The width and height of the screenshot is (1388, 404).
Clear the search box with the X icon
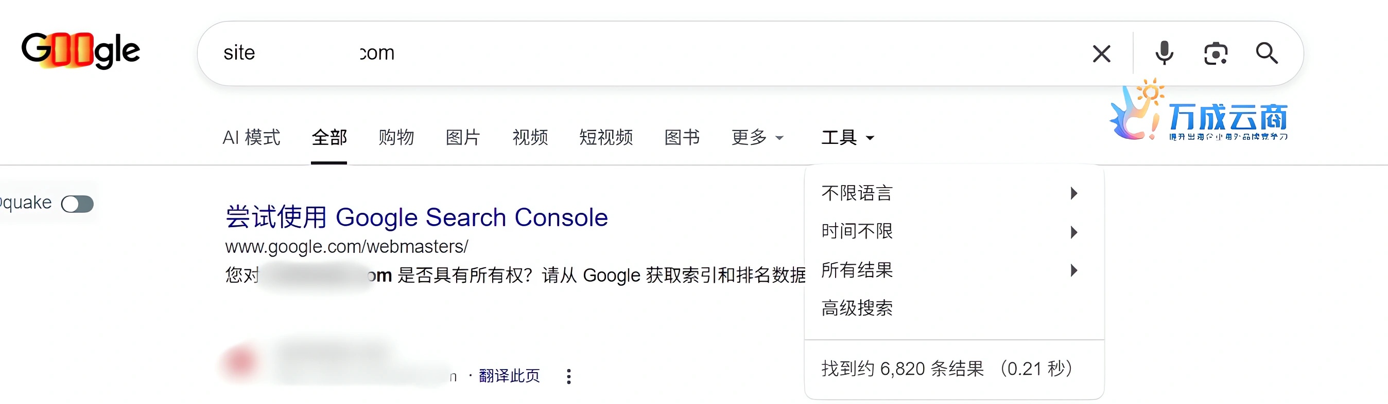point(1101,53)
